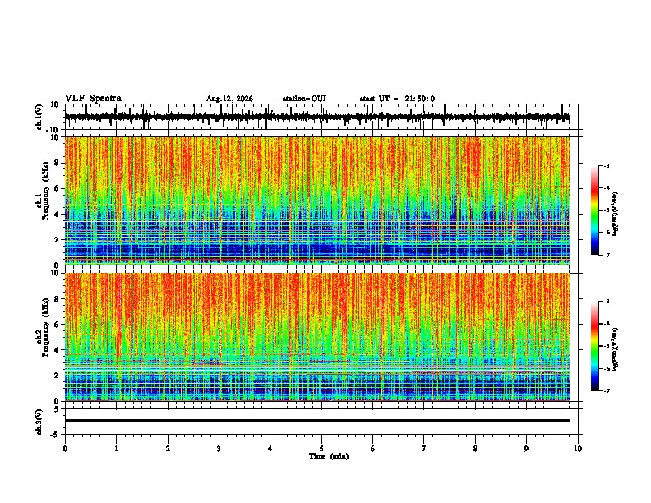Viewport: 651px width, 503px height.
Task: Click tick label '9' on the Time axis
Action: pos(526,449)
